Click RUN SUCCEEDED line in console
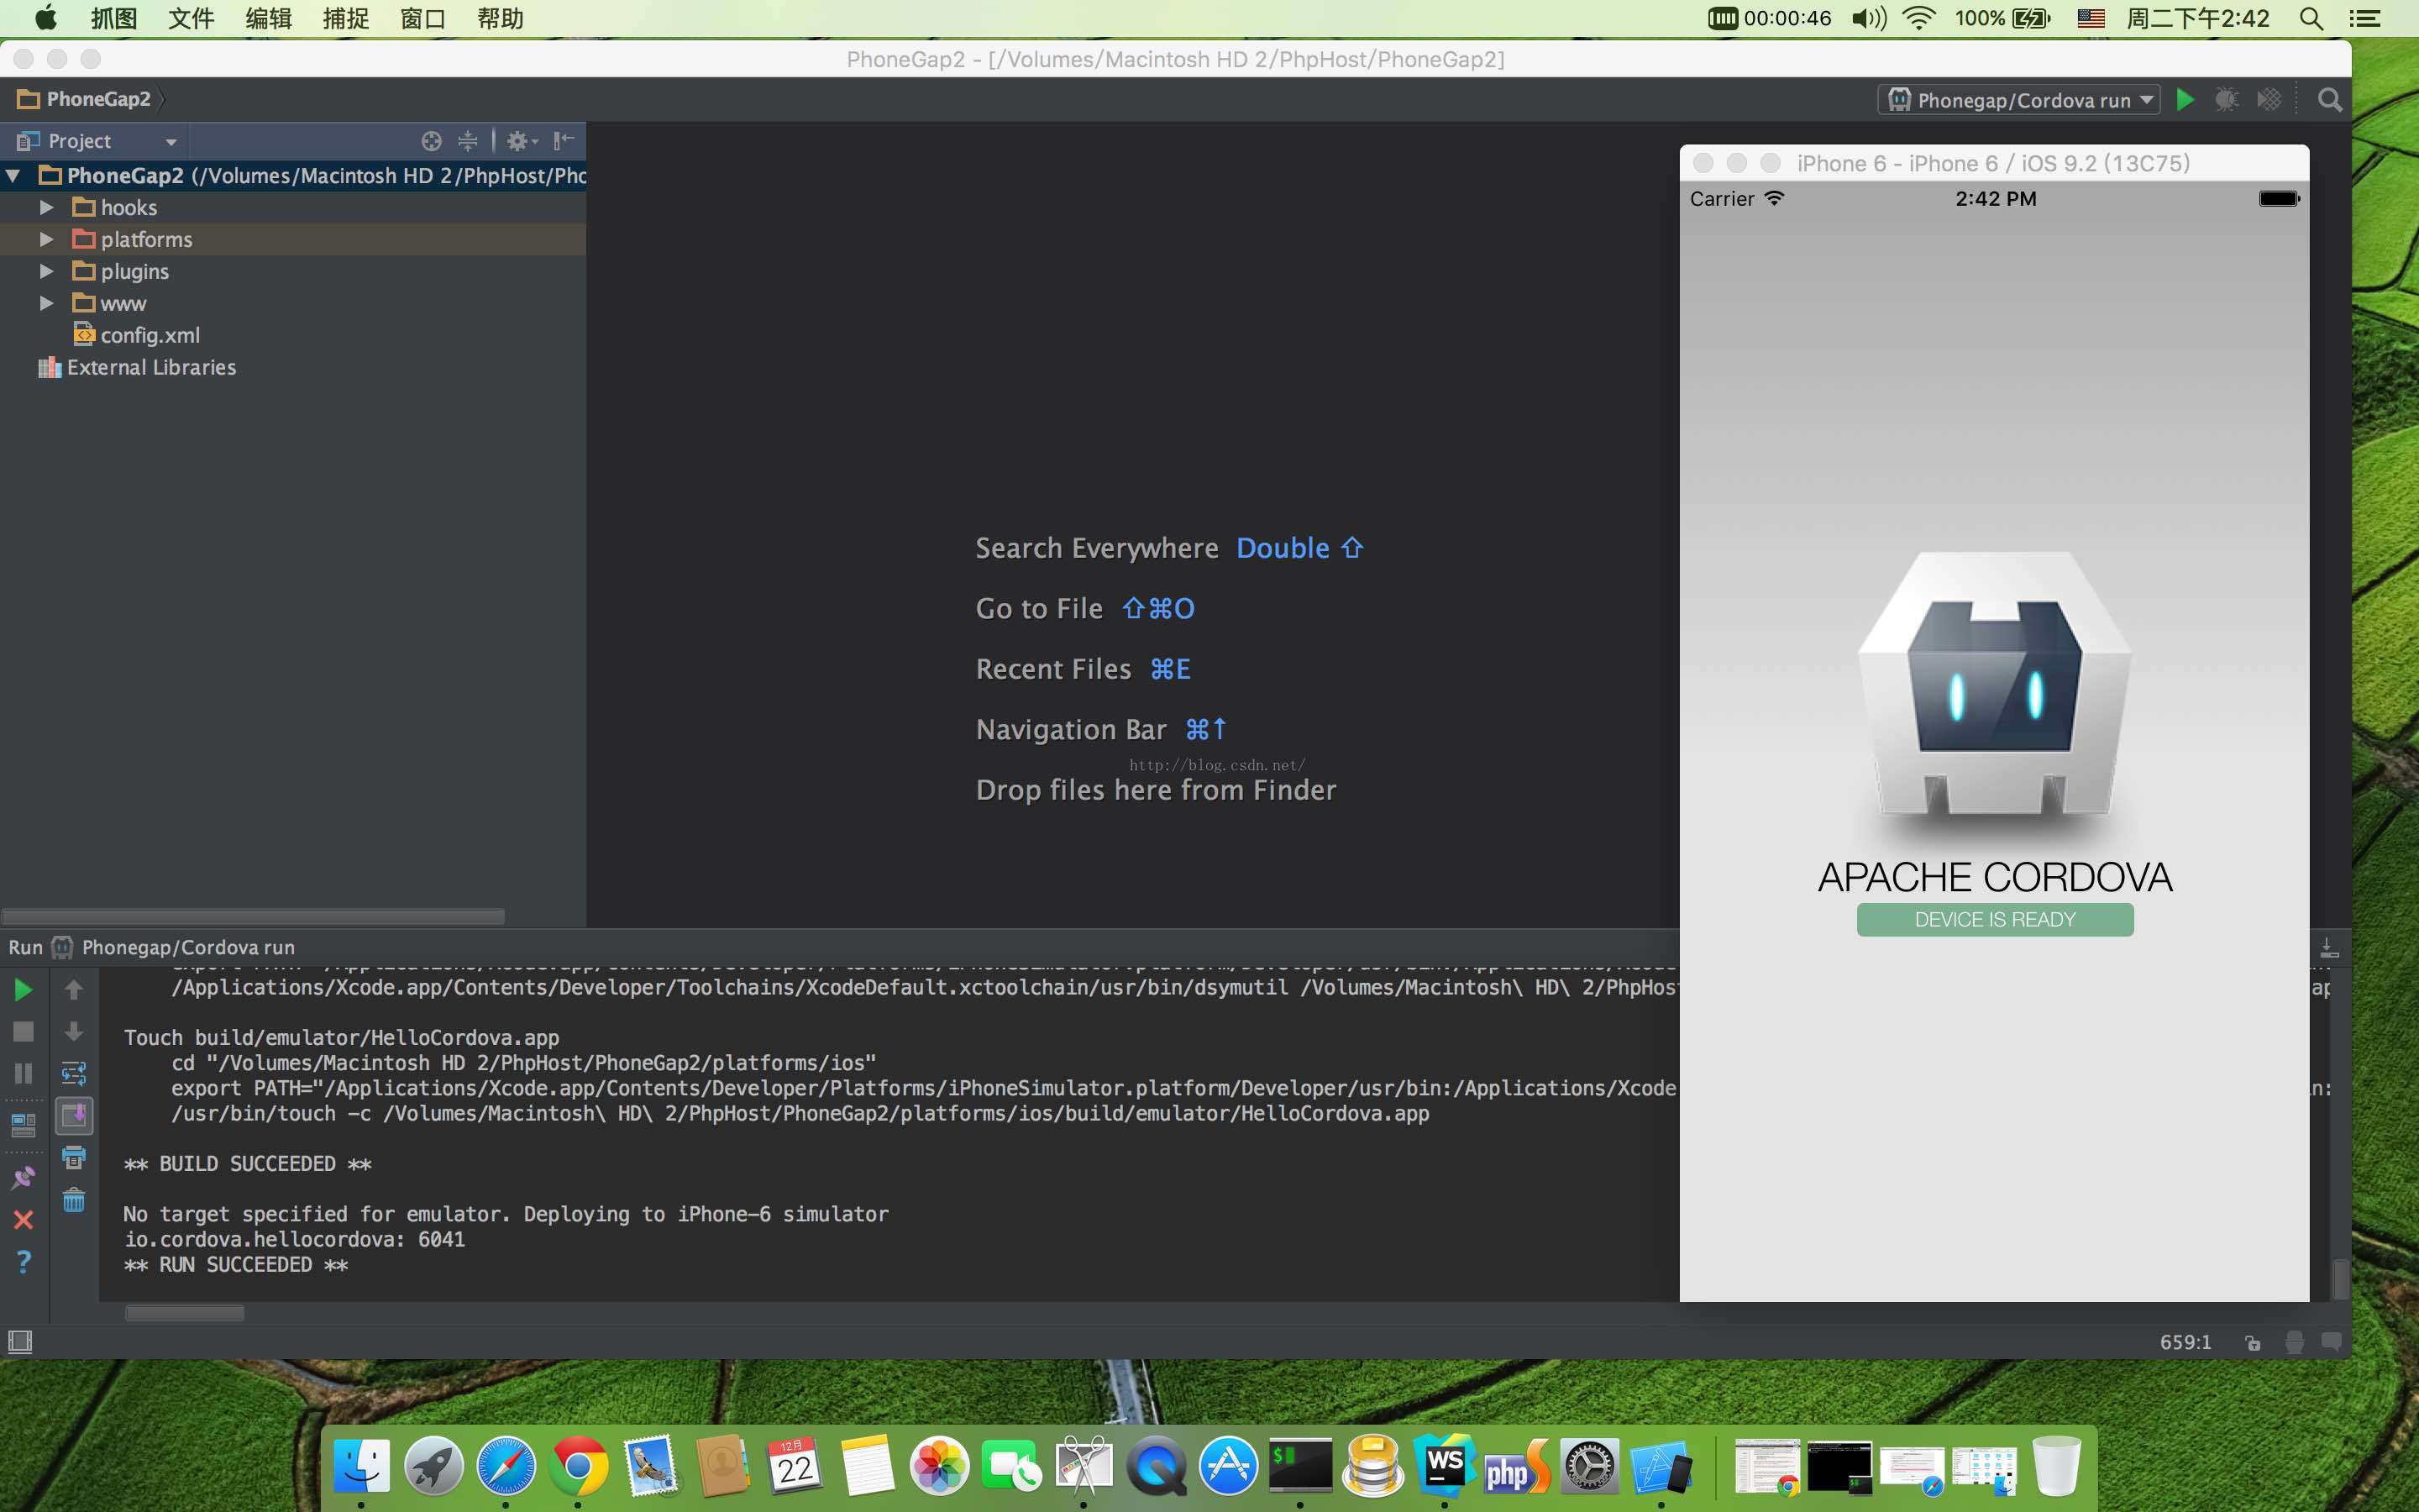This screenshot has height=1512, width=2419. 236,1265
